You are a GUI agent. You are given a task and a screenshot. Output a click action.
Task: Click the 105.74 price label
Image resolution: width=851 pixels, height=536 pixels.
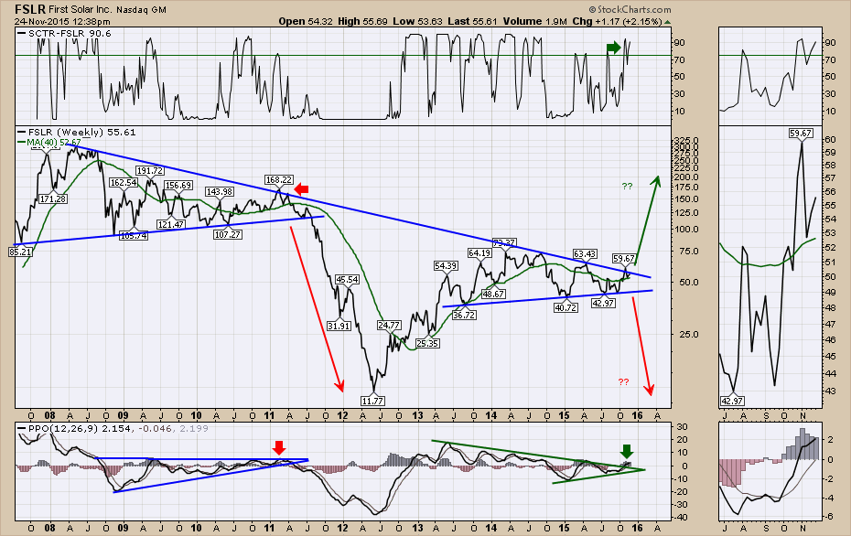coord(134,235)
